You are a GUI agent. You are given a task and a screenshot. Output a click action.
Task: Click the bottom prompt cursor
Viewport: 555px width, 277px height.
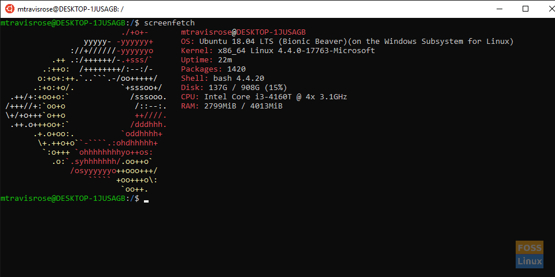146,201
